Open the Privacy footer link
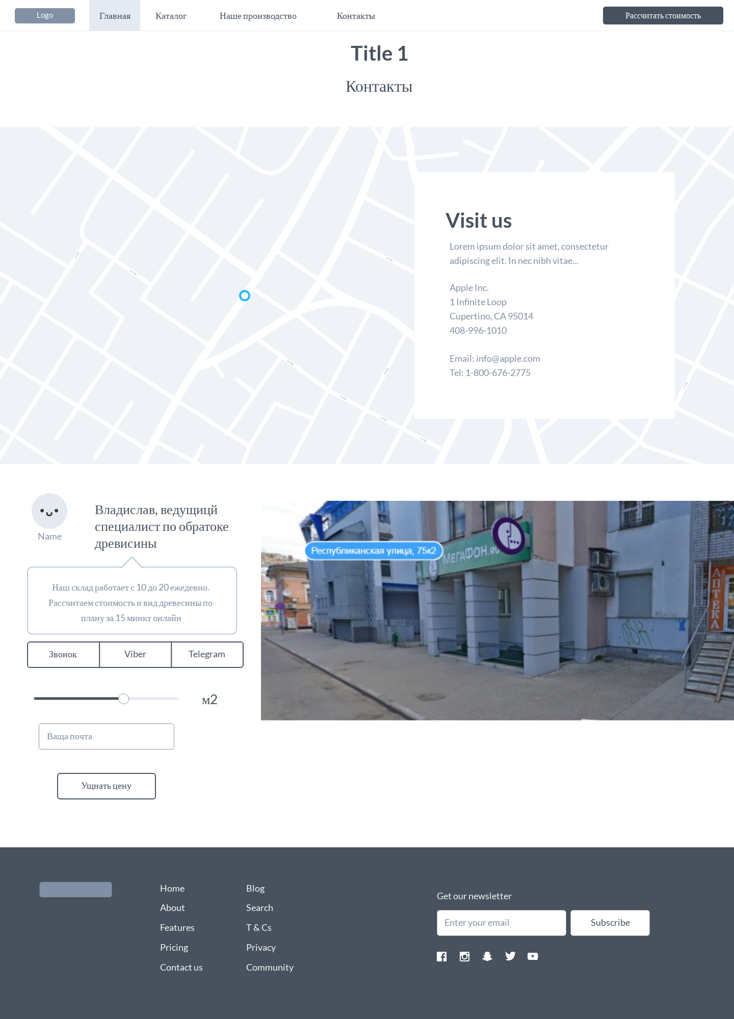 [261, 948]
